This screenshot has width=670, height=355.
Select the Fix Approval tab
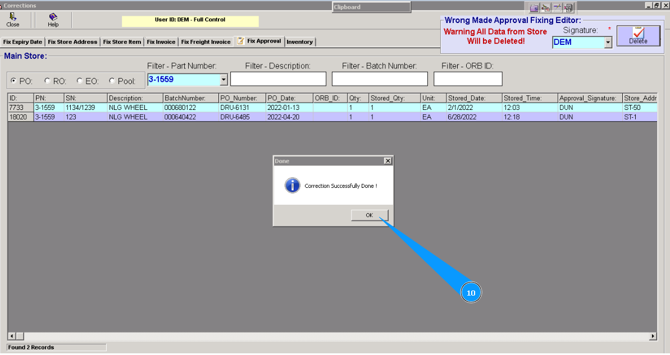(x=259, y=41)
